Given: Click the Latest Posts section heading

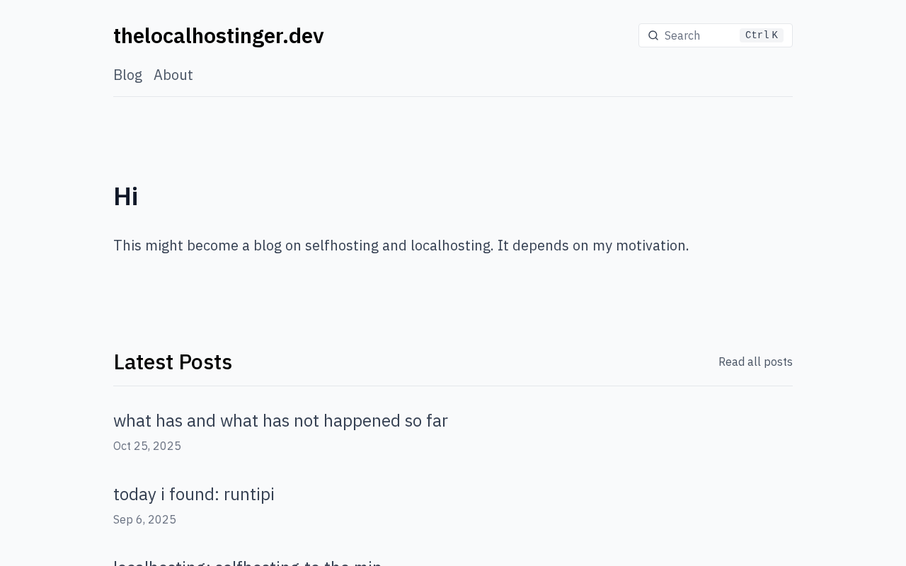Looking at the screenshot, I should tap(173, 362).
